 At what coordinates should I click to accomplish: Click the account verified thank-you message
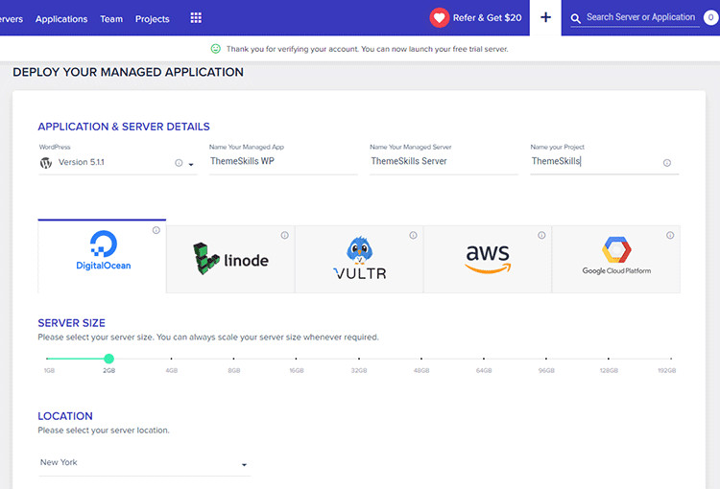coord(368,49)
